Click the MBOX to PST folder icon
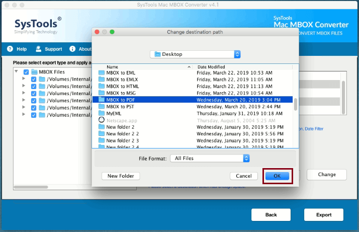Viewport: 359px width, 232px height. point(102,106)
